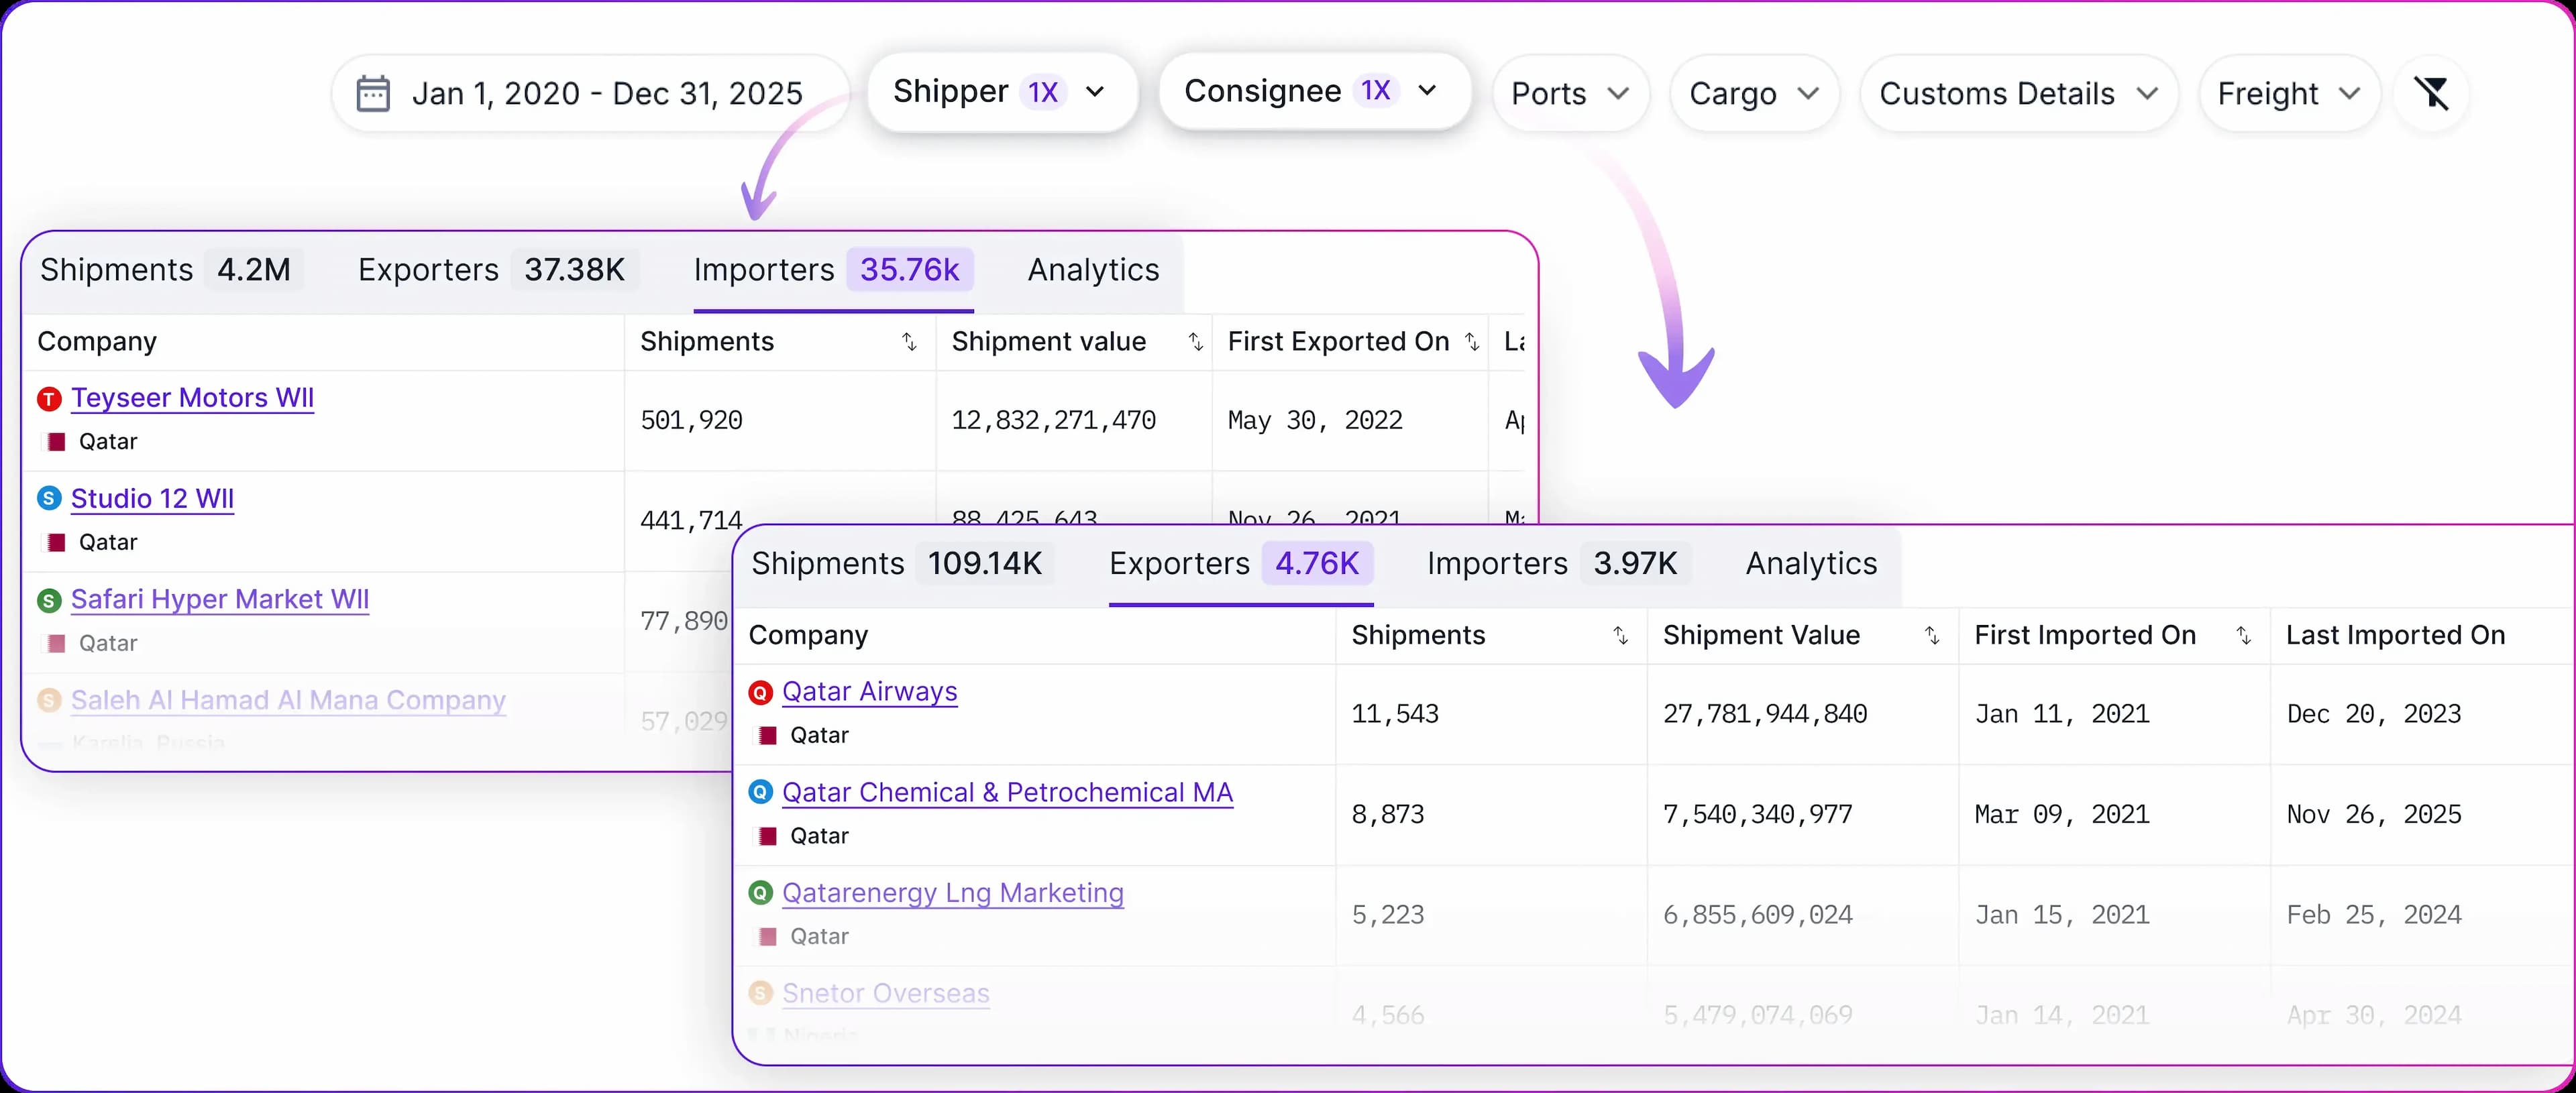2576x1093 pixels.
Task: Sort Exporters table by Shipment Value
Action: click(1932, 636)
